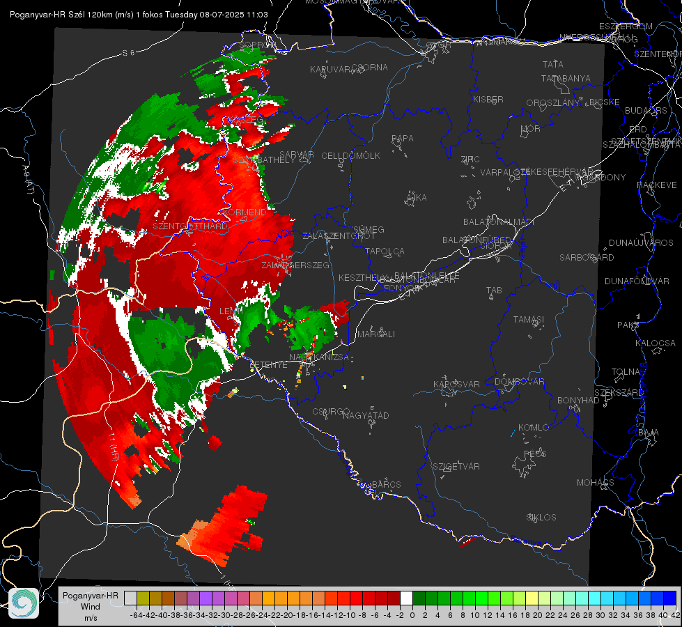Click the m/s unit label

pyautogui.click(x=91, y=617)
